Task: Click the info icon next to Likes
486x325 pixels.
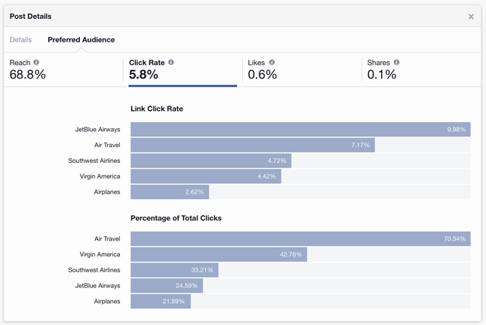Action: tap(272, 63)
